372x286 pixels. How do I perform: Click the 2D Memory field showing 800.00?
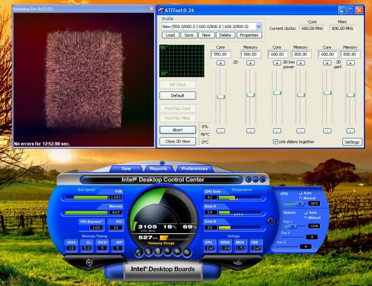point(250,55)
